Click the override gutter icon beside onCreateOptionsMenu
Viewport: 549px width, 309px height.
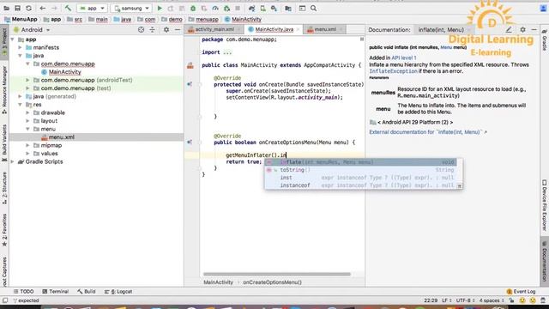(190, 142)
